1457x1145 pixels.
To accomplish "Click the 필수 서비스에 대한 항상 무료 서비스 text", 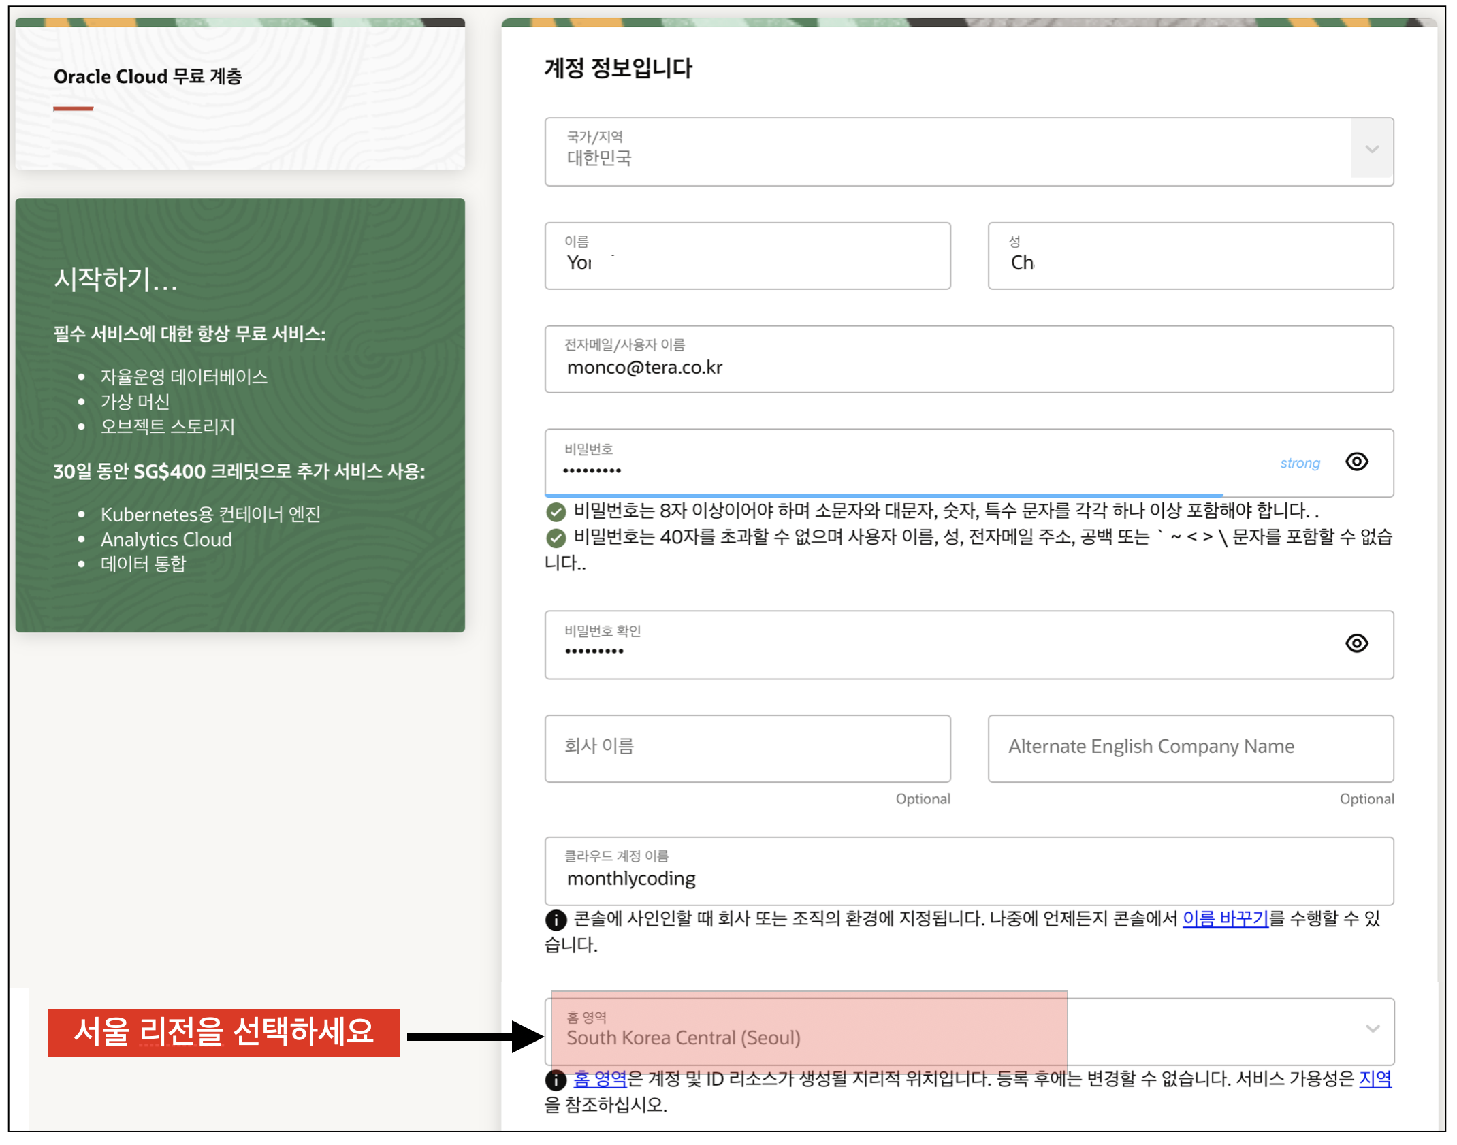I will coord(189,334).
